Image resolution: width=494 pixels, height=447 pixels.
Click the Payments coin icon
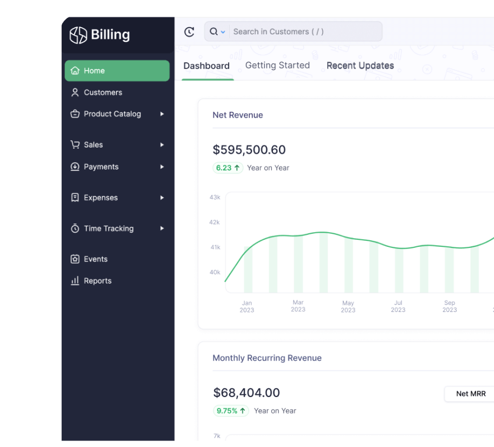coord(75,167)
